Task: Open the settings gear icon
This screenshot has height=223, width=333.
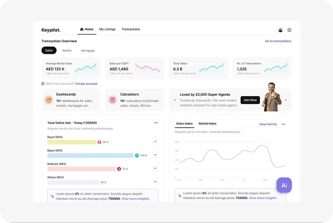Action: point(289,30)
